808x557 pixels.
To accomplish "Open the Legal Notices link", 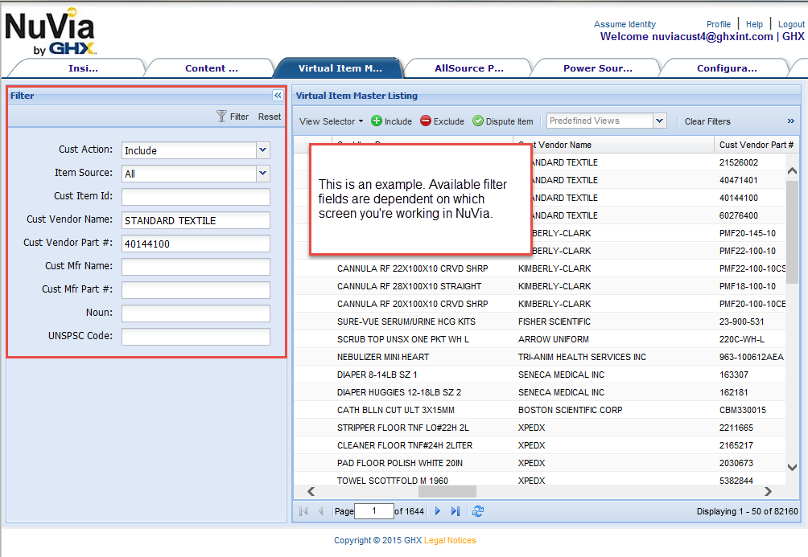I will 450,541.
